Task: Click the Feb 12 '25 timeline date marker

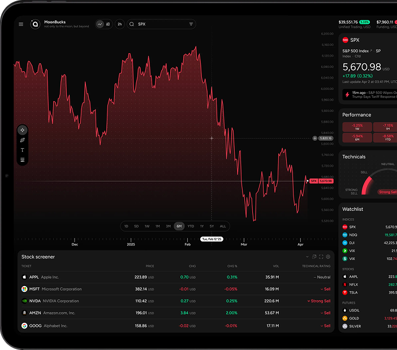Action: [212, 239]
